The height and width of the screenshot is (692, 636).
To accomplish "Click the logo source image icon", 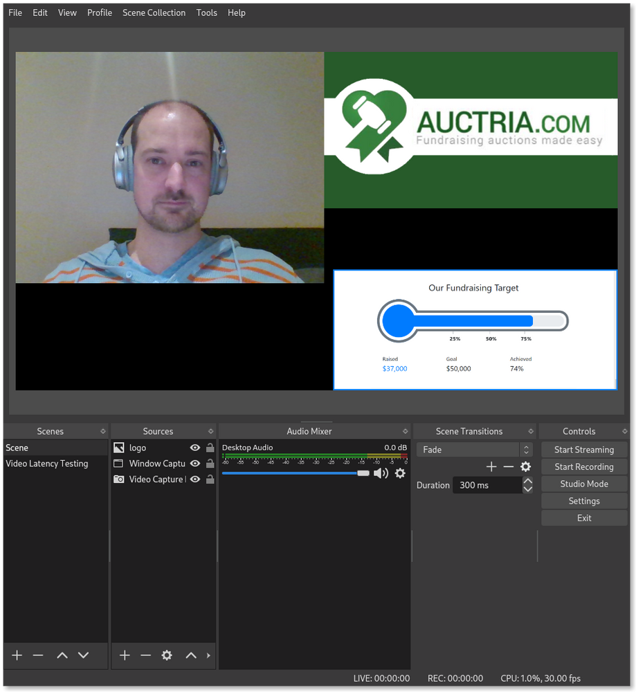I will pyautogui.click(x=119, y=448).
